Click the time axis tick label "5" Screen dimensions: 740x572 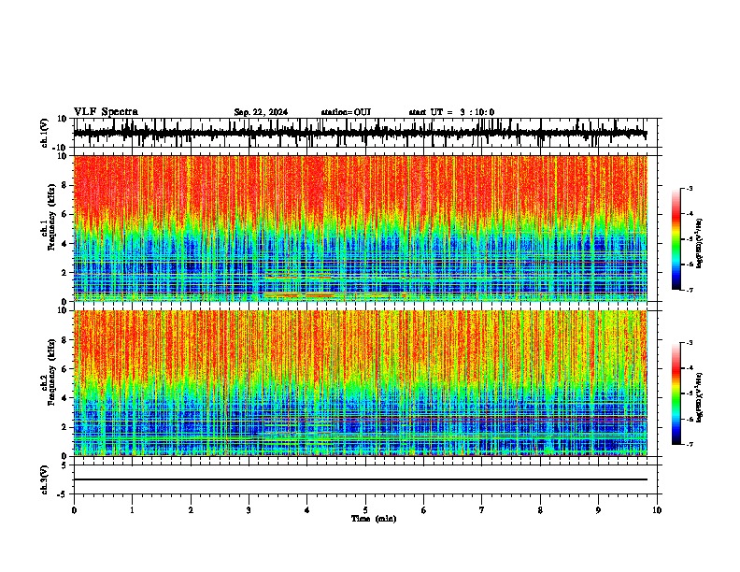coord(365,510)
